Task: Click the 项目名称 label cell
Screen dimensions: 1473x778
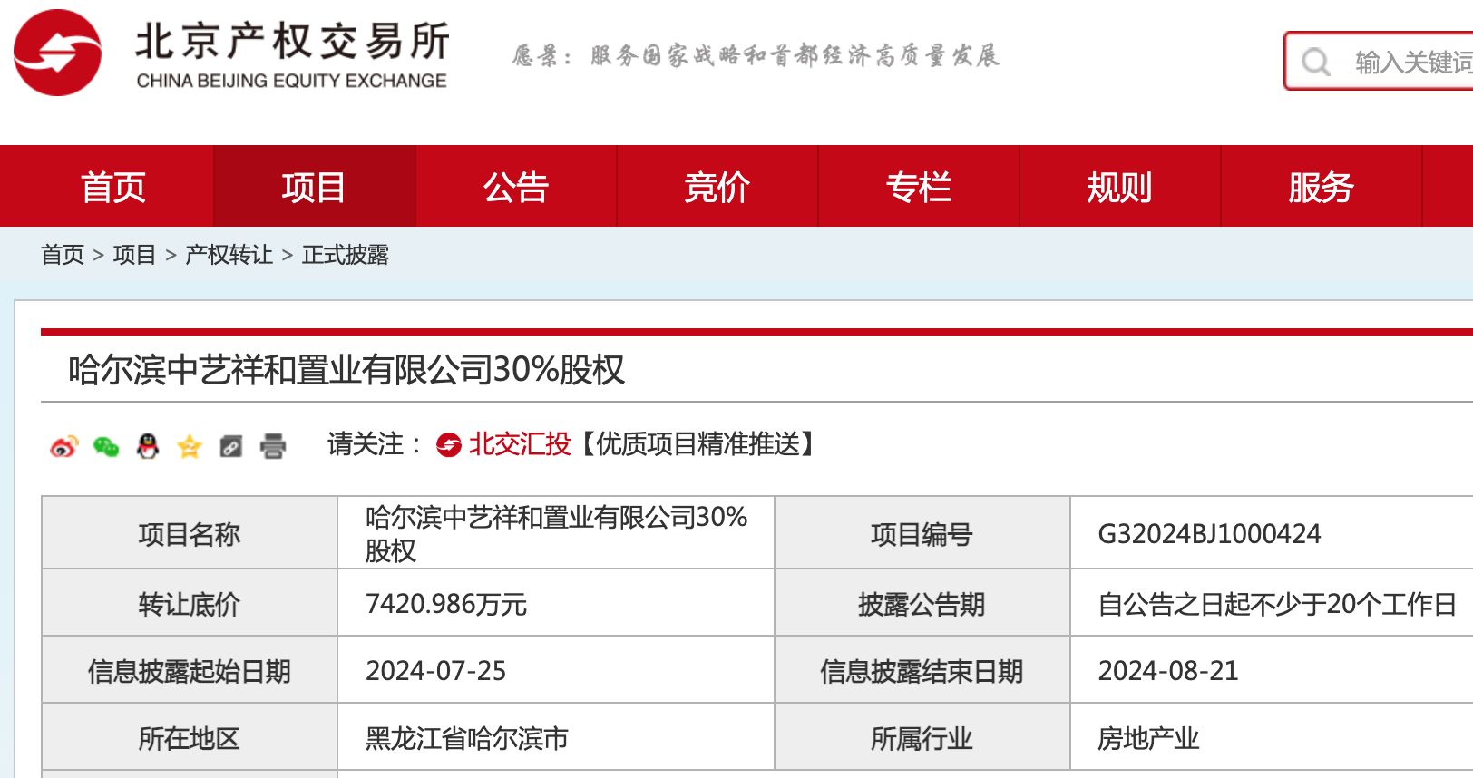Action: tap(190, 533)
